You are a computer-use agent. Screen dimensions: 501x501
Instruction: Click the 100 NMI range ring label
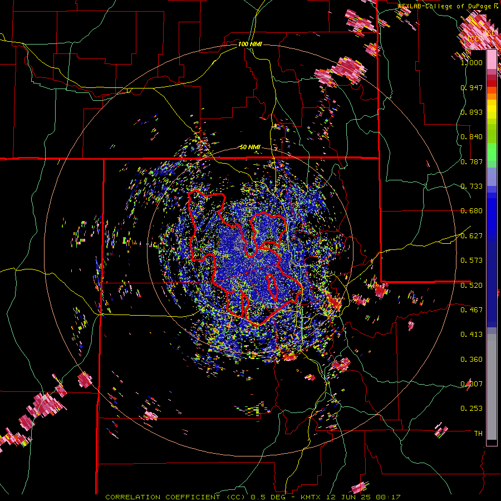[250, 44]
